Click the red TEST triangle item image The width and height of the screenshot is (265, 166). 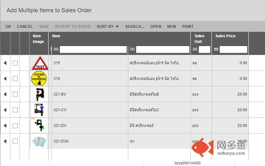[40, 63]
